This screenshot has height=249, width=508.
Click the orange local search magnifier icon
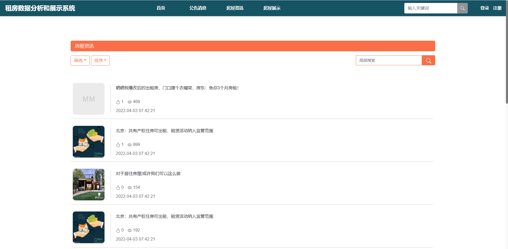428,60
